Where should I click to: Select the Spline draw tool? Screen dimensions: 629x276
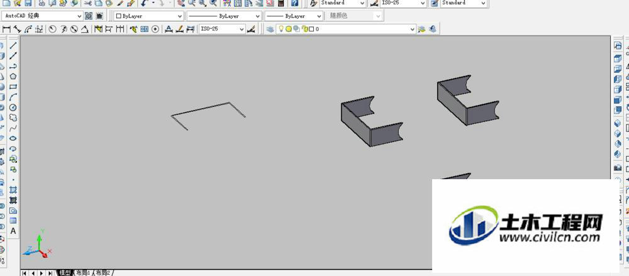tap(13, 128)
